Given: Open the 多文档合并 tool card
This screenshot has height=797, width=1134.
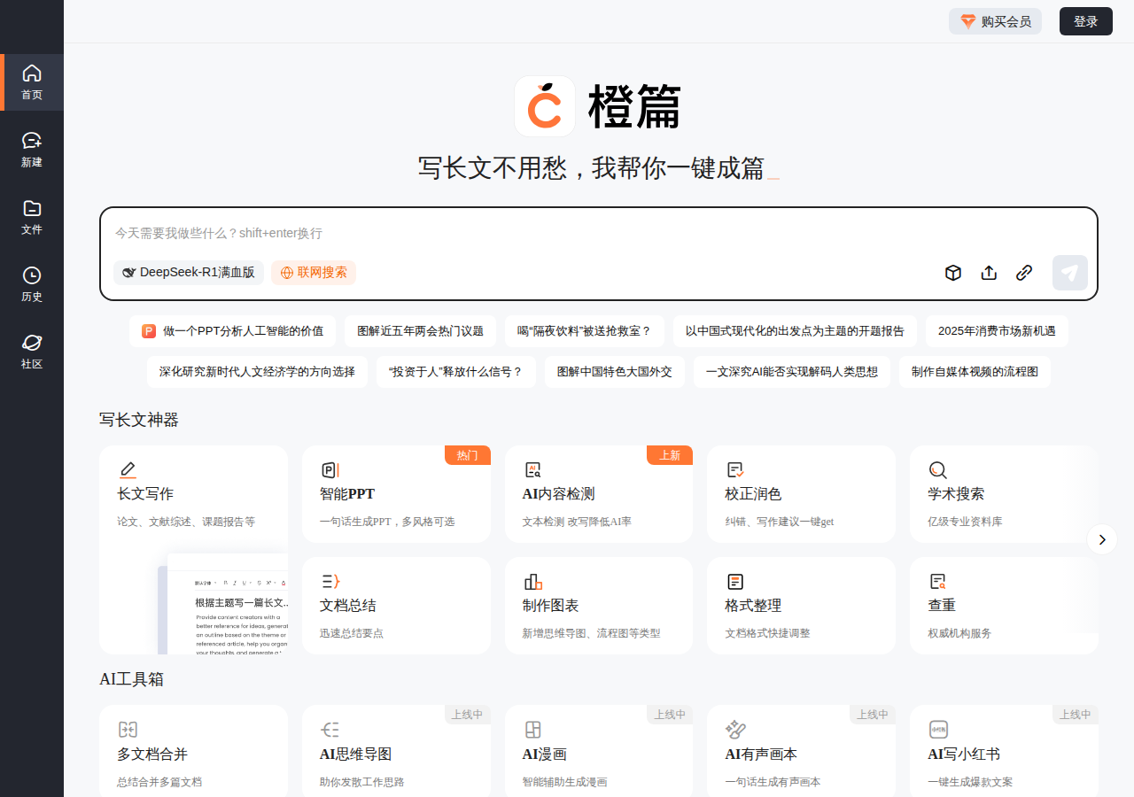Looking at the screenshot, I should click(x=193, y=751).
